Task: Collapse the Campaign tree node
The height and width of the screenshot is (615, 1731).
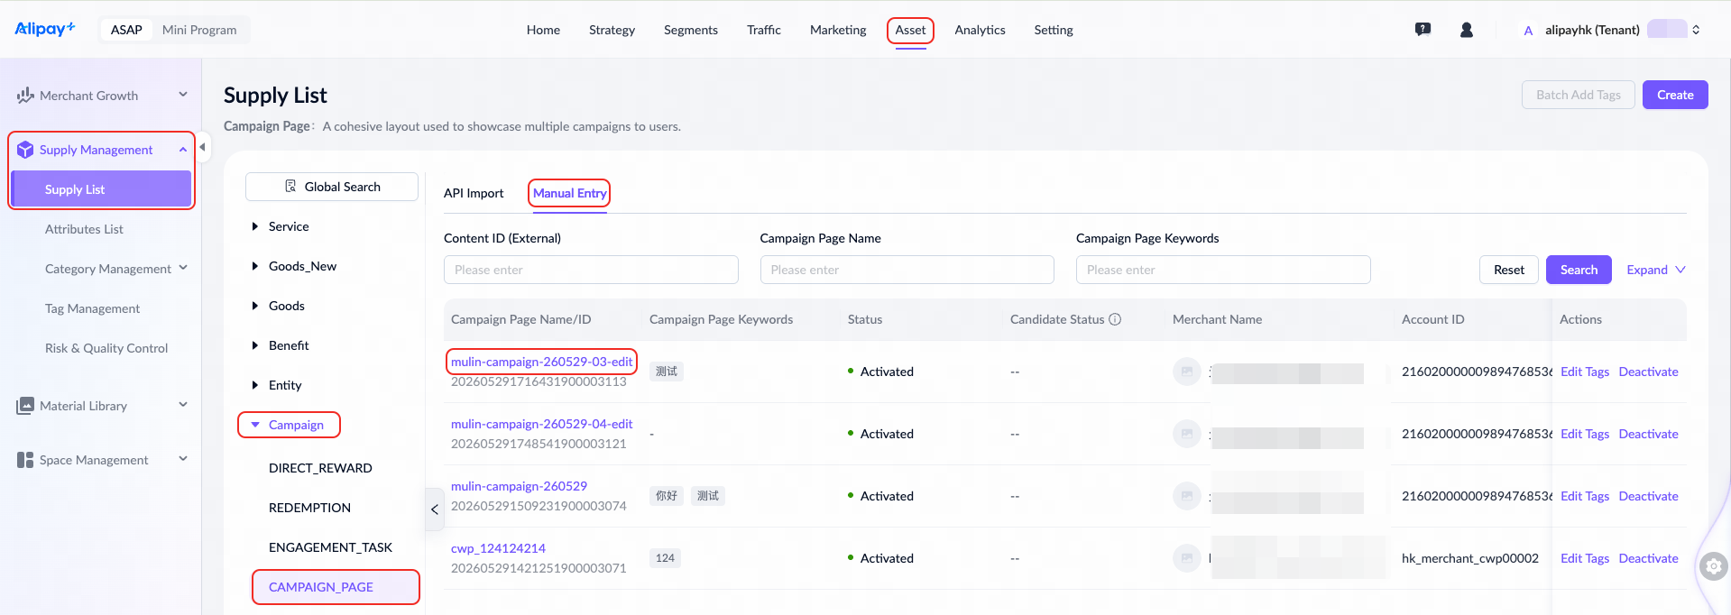Action: pos(255,425)
